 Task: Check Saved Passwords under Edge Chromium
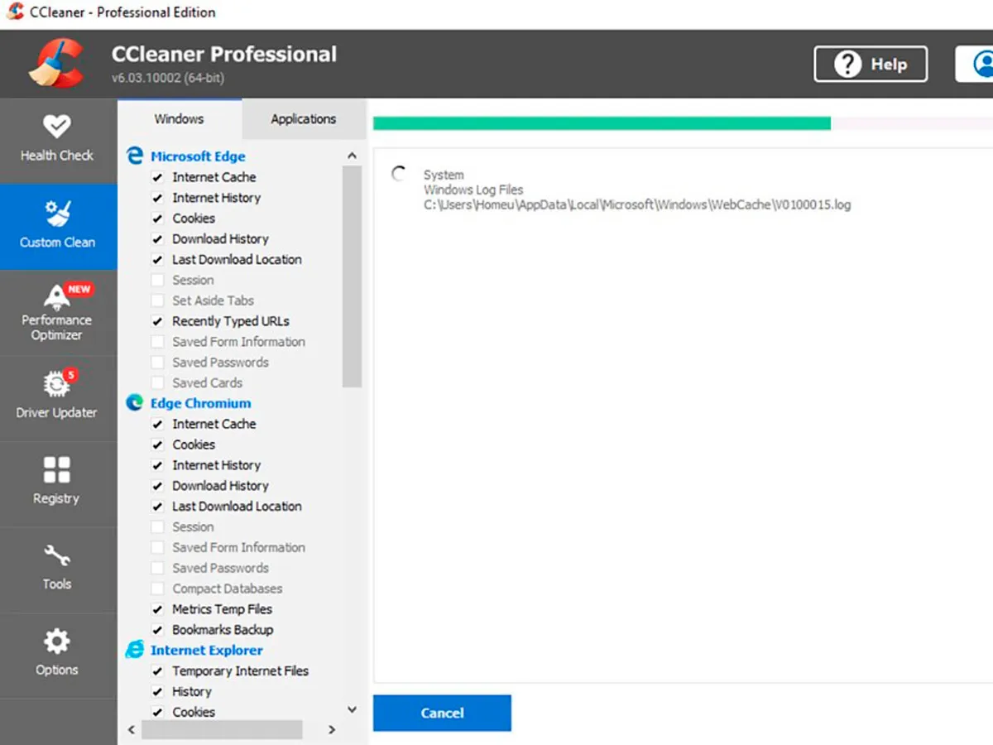[157, 568]
